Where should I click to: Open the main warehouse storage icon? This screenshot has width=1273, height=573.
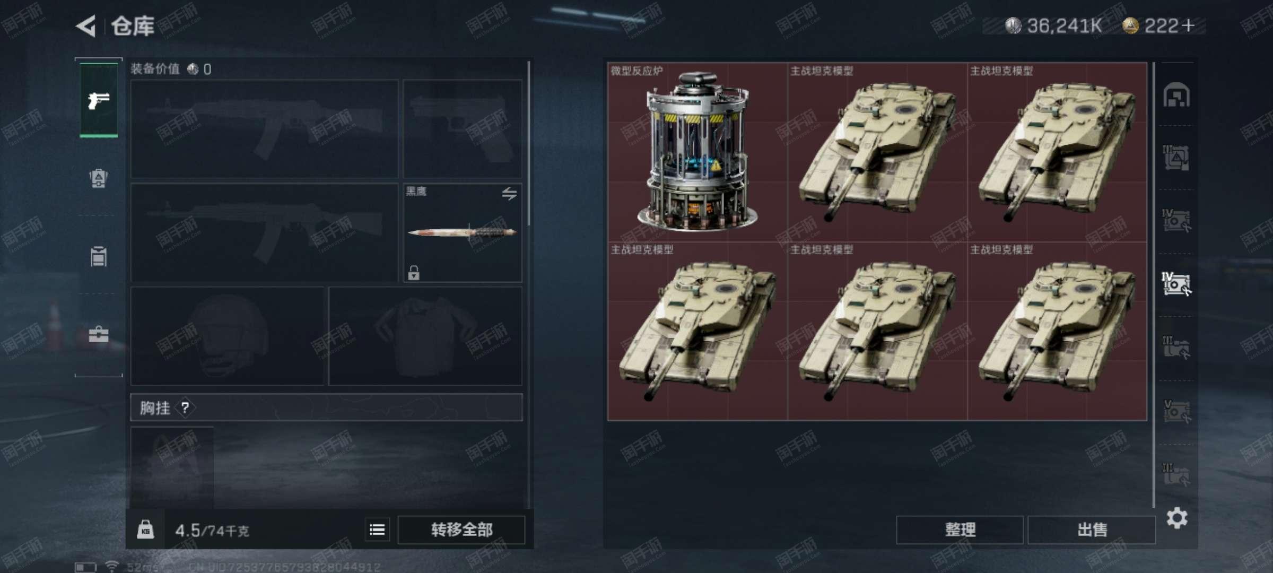point(1176,95)
